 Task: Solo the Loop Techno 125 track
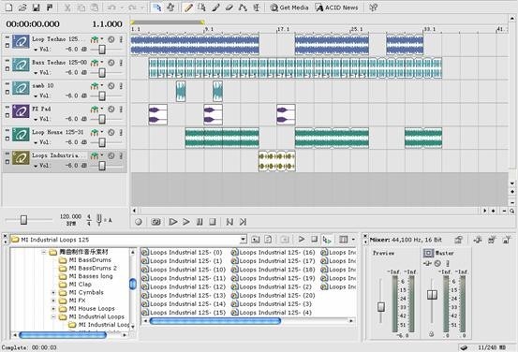coord(121,39)
